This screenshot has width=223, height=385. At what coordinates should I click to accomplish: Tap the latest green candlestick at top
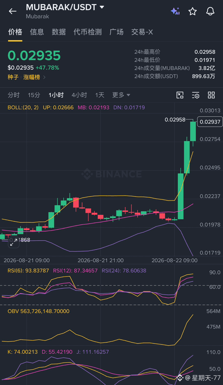pos(193,131)
